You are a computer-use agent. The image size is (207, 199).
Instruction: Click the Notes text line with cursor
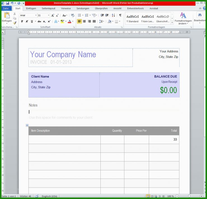[104, 112]
